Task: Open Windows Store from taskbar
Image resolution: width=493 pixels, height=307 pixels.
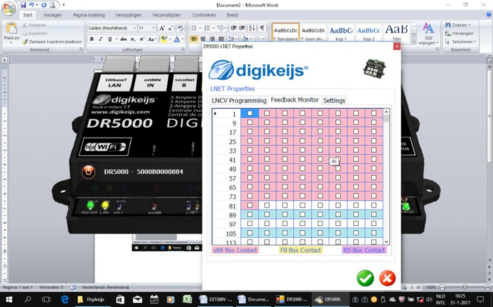Action: click(x=120, y=299)
